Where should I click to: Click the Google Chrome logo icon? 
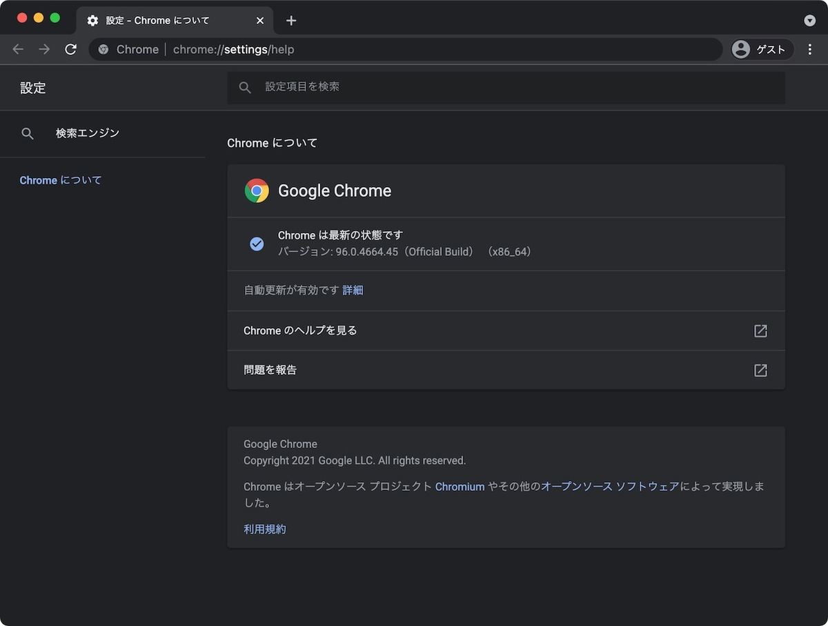click(257, 190)
